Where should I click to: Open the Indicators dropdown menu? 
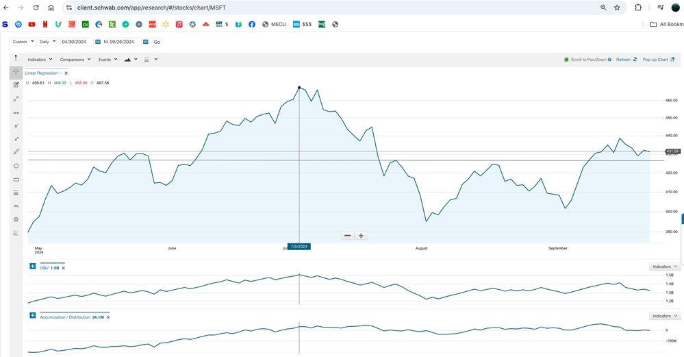point(40,60)
